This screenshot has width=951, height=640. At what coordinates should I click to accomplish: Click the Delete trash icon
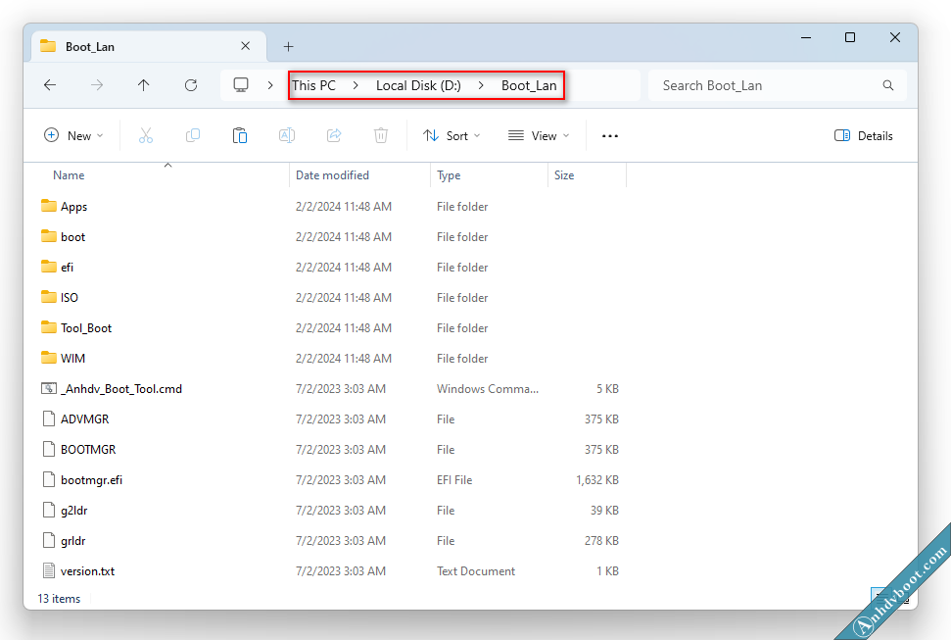(x=381, y=136)
